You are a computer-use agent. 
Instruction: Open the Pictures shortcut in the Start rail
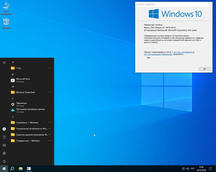coord(4,145)
